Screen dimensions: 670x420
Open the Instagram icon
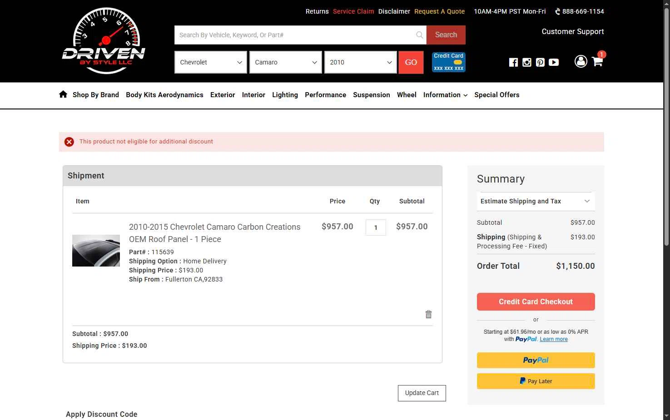pyautogui.click(x=527, y=62)
